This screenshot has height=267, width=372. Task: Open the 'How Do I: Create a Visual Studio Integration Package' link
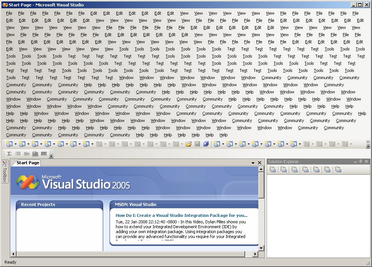pos(181,215)
